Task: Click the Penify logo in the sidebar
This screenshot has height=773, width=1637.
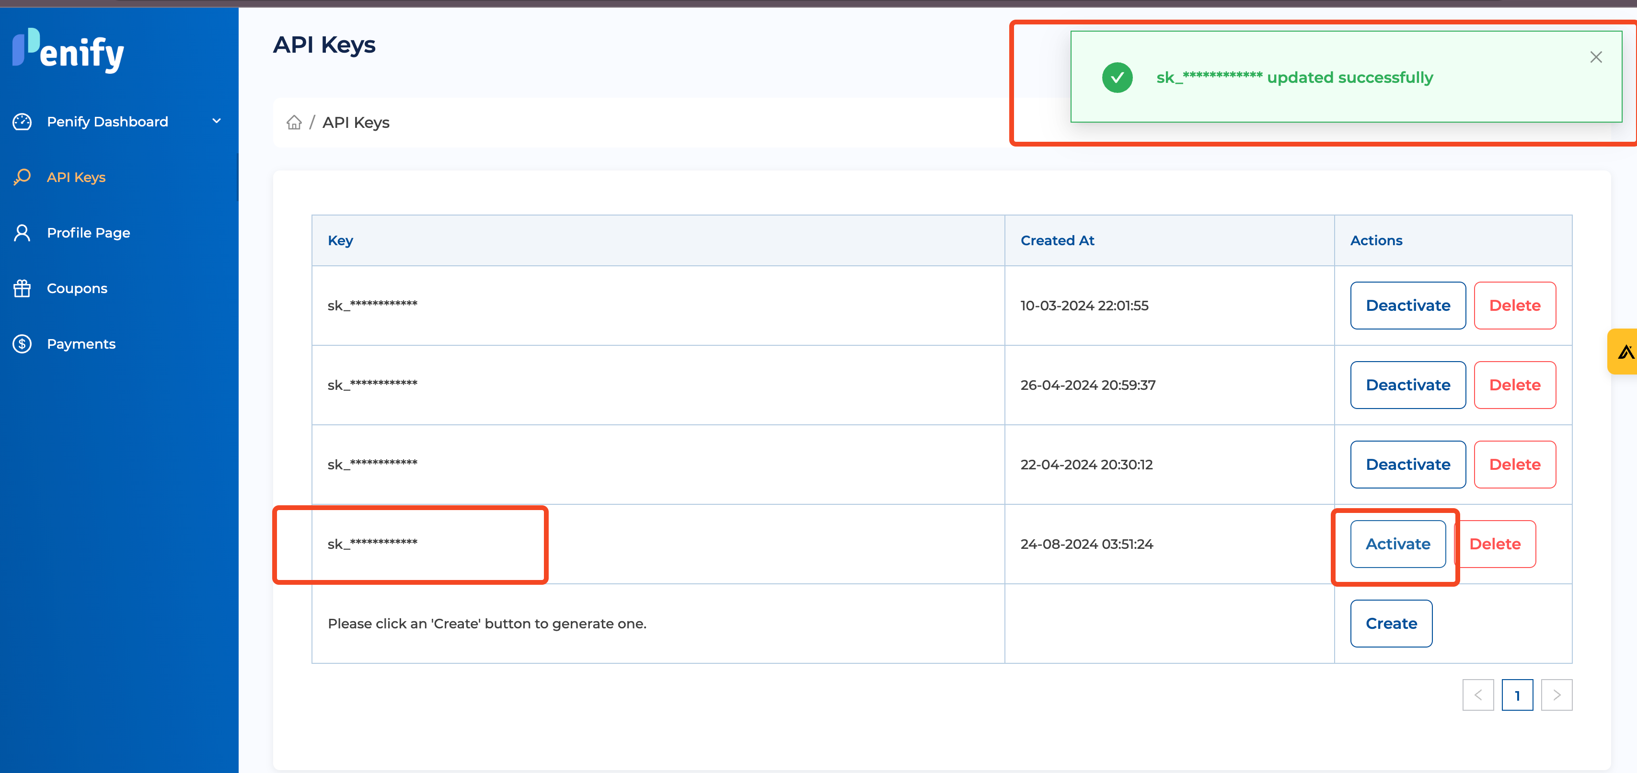Action: [x=68, y=51]
